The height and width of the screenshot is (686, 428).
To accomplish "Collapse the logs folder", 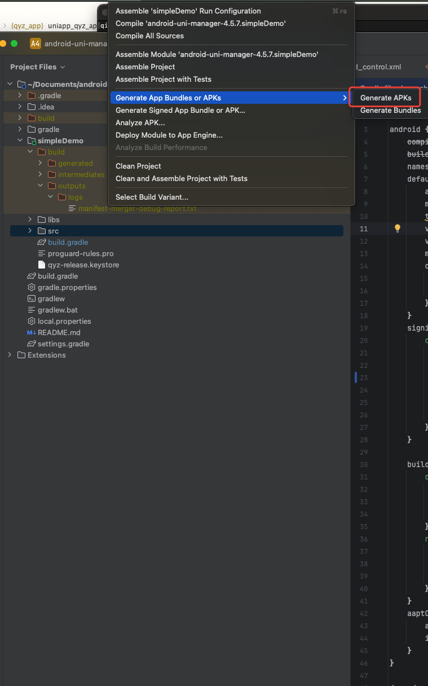I will (x=50, y=197).
